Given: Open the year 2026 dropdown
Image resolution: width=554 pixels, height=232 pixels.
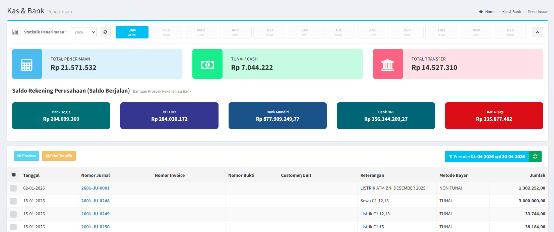Looking at the screenshot, I should pos(83,32).
